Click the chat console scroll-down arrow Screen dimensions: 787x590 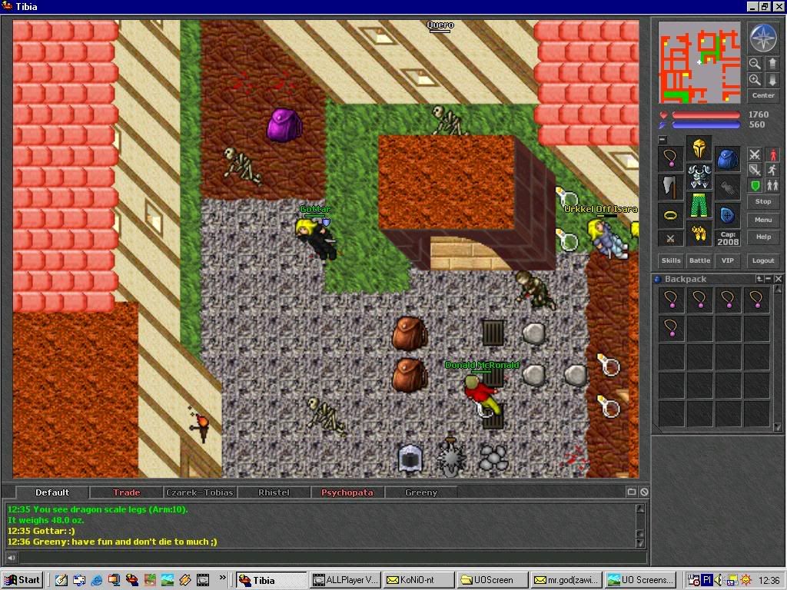pyautogui.click(x=640, y=543)
